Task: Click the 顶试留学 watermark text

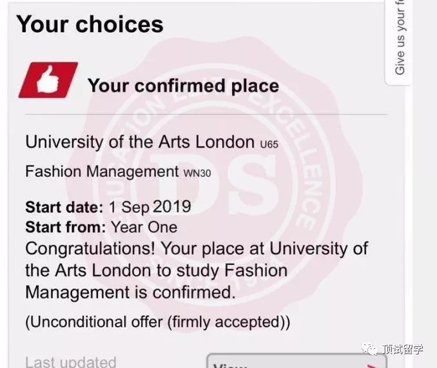Action: coord(405,349)
